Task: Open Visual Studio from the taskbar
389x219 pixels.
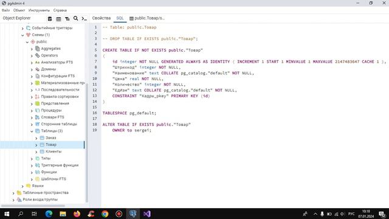Action: (x=147, y=214)
